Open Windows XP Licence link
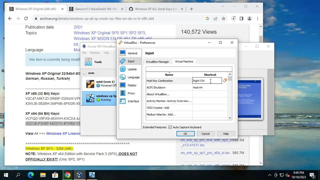The width and height of the screenshot is (320, 180). click(63, 133)
